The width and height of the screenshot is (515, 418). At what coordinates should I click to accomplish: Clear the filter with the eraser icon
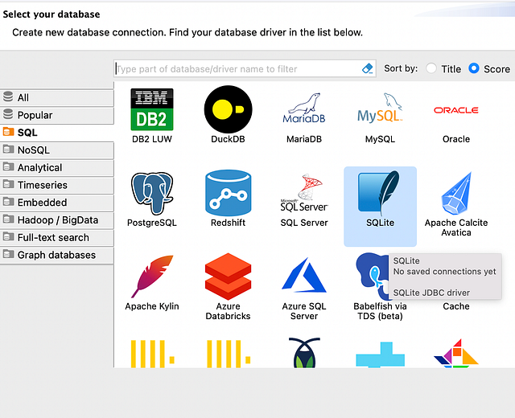point(367,68)
